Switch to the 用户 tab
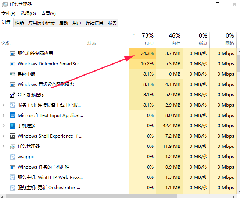240x198 pixels. pos(77,23)
